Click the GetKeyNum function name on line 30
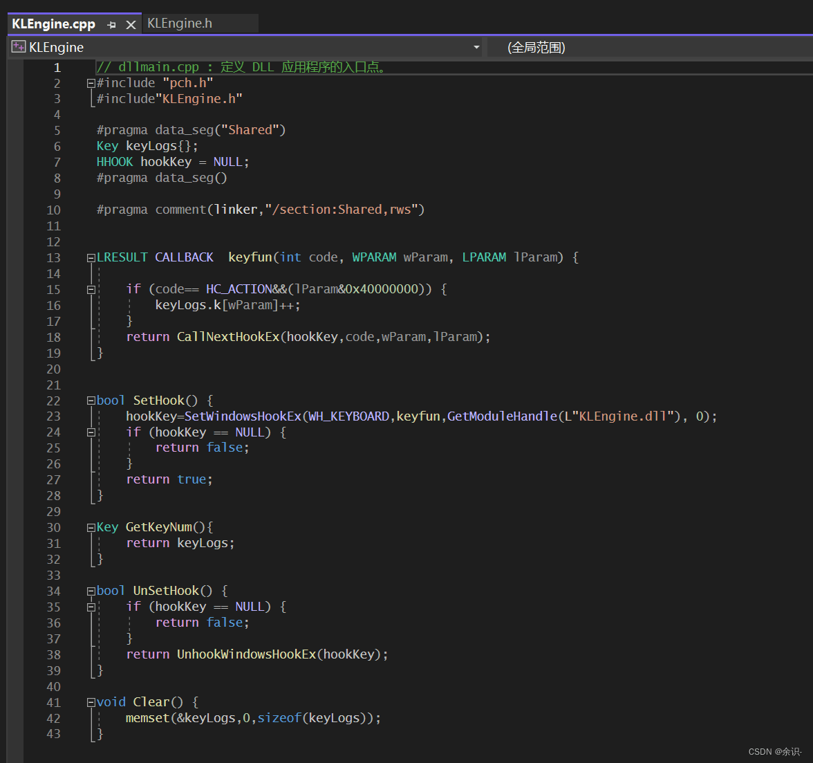813x763 pixels. pos(159,527)
